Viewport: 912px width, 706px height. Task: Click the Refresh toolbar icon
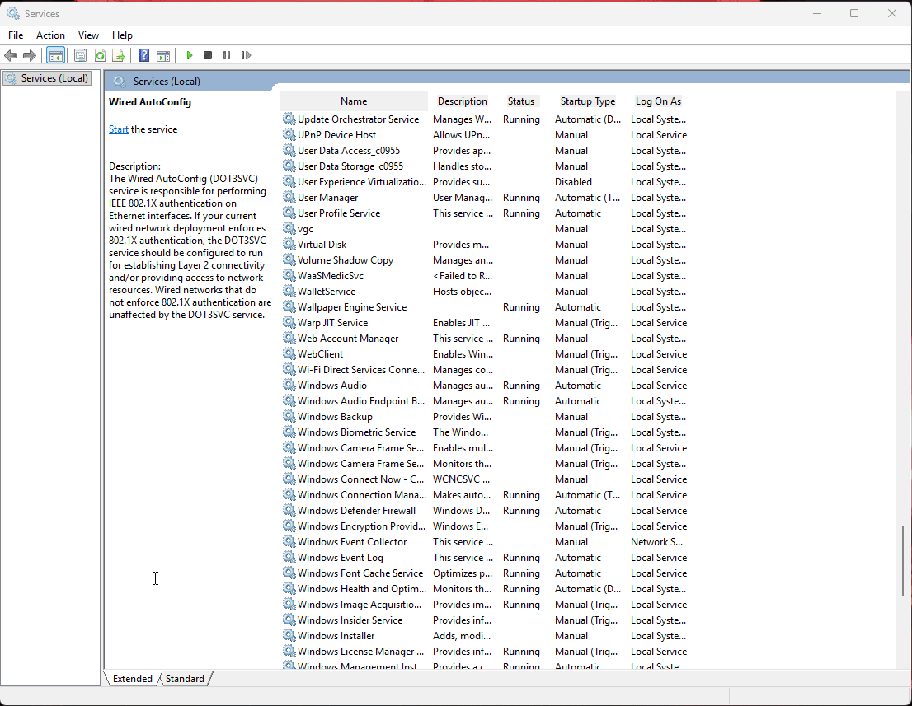(100, 55)
